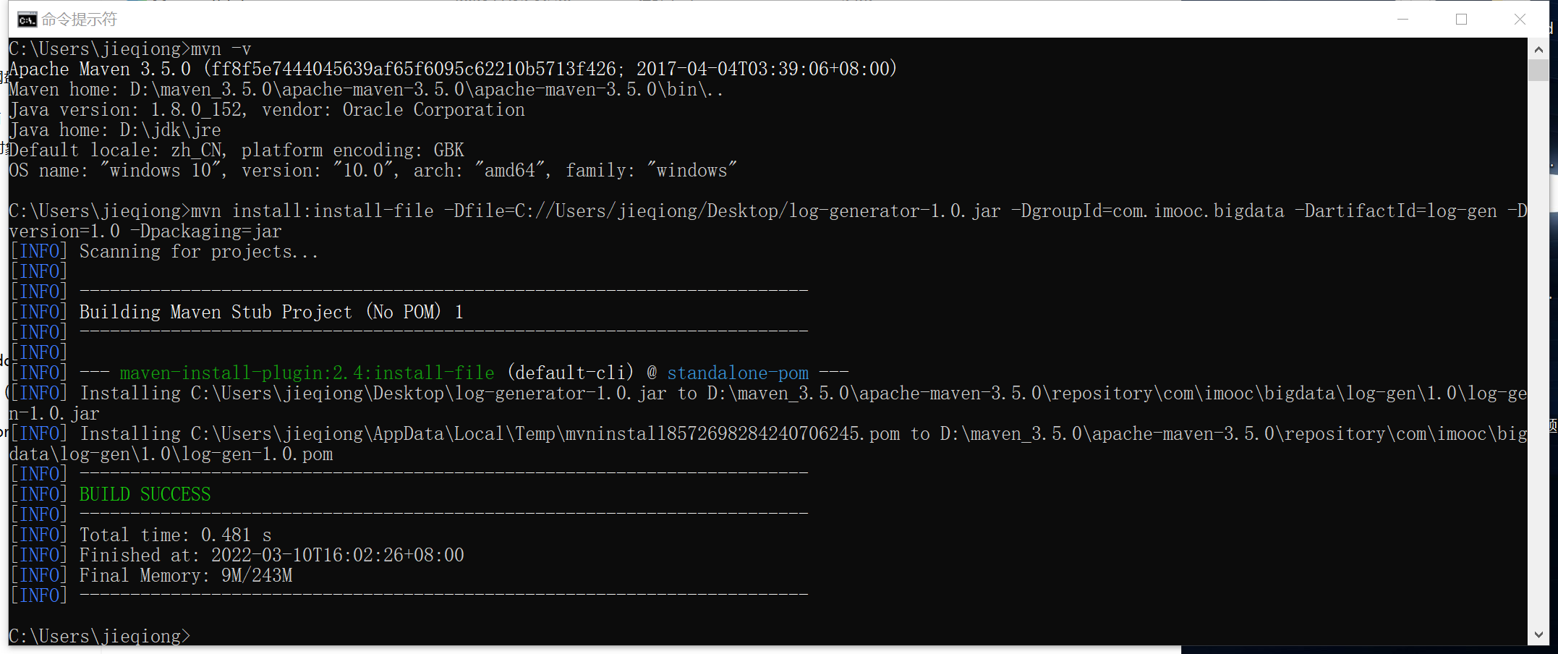The image size is (1558, 654).
Task: Click the Java version 1.8.0_152 line
Action: coord(267,109)
